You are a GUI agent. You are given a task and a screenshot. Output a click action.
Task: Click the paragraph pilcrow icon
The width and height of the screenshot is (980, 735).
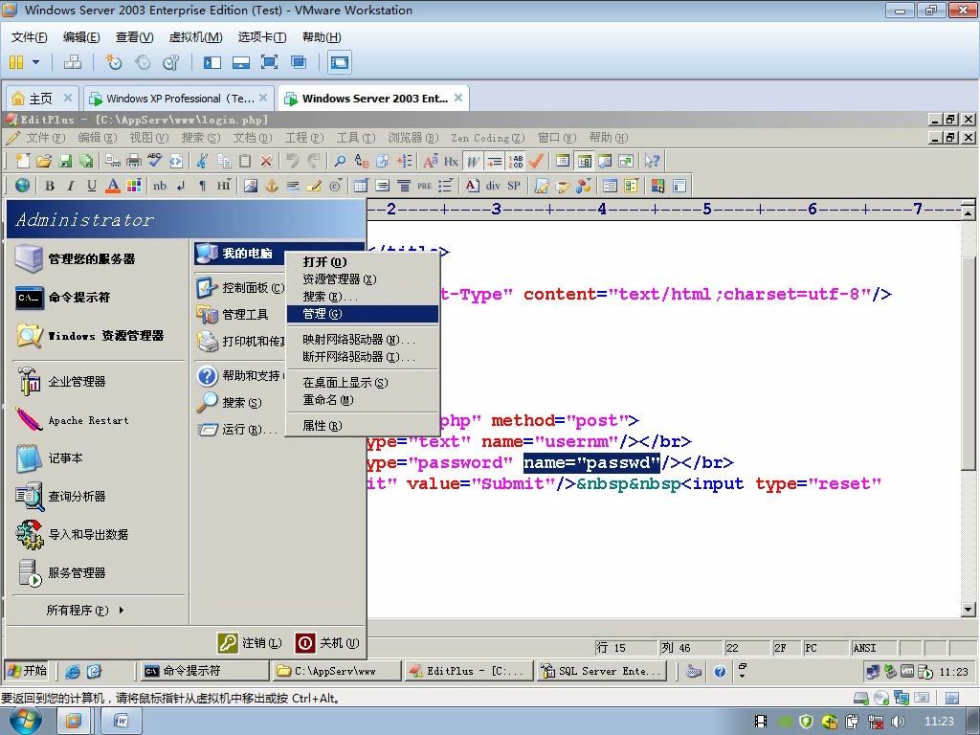tap(202, 186)
